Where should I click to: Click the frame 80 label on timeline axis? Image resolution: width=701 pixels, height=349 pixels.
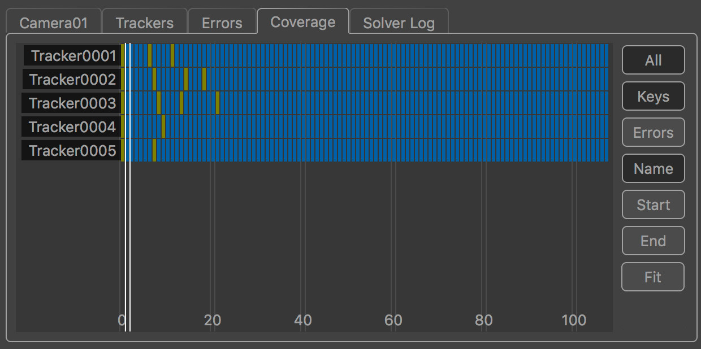point(484,320)
